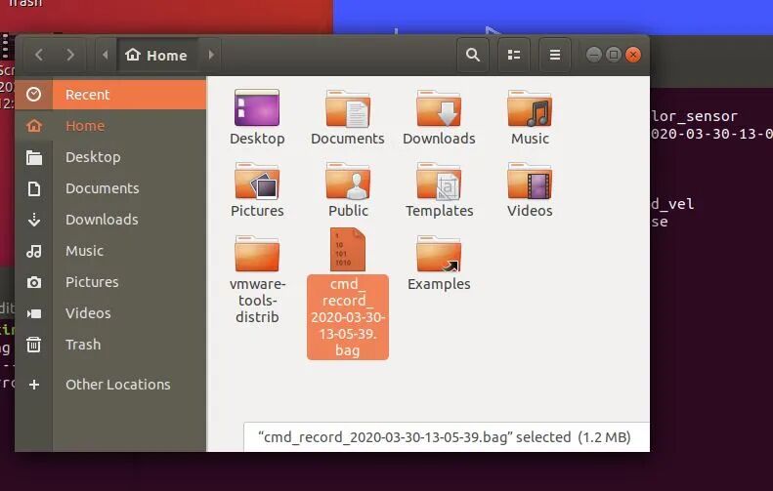Select the vmware-tools-distrib folder icon

257,254
